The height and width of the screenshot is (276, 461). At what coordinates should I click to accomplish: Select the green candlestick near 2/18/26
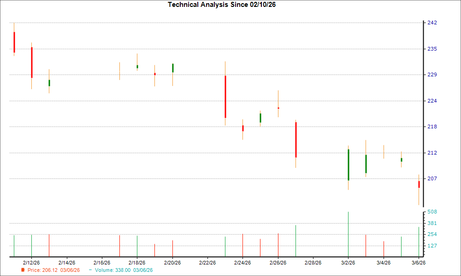pyautogui.click(x=137, y=67)
